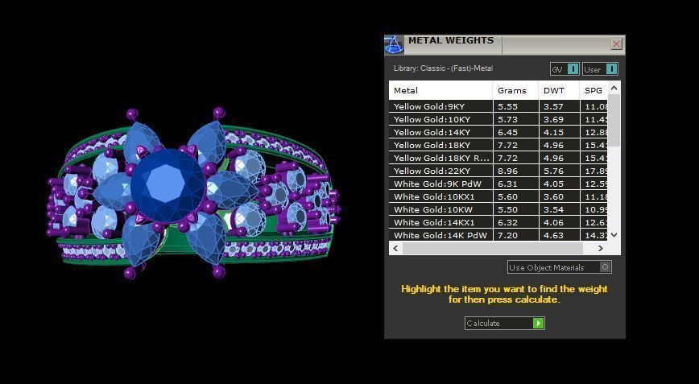
Task: Select the White Gold:10KX1 row
Action: [x=498, y=196]
